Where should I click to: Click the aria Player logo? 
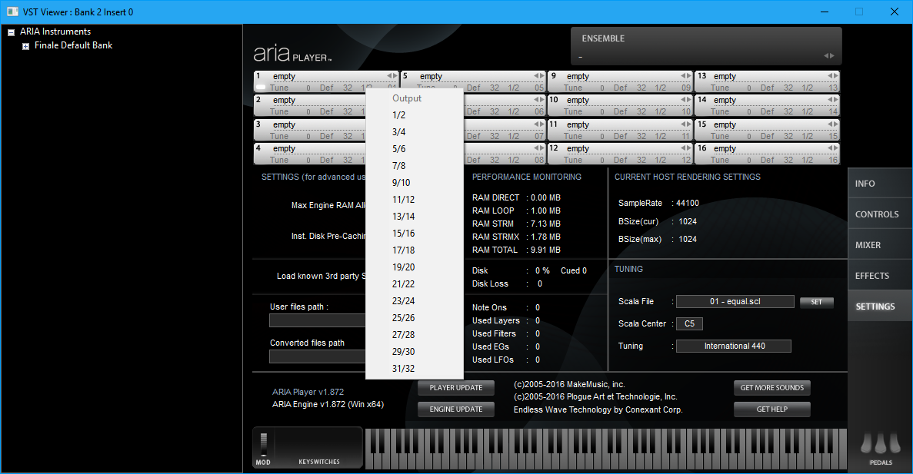pos(292,54)
